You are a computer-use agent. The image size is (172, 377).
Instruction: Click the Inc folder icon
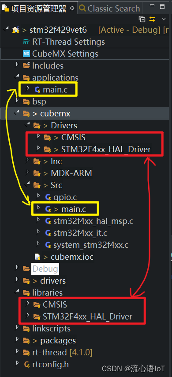[x=37, y=162]
